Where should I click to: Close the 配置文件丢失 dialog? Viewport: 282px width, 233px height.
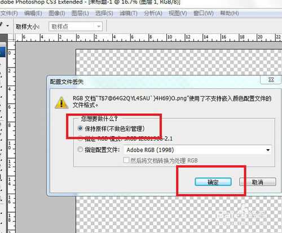point(271,80)
